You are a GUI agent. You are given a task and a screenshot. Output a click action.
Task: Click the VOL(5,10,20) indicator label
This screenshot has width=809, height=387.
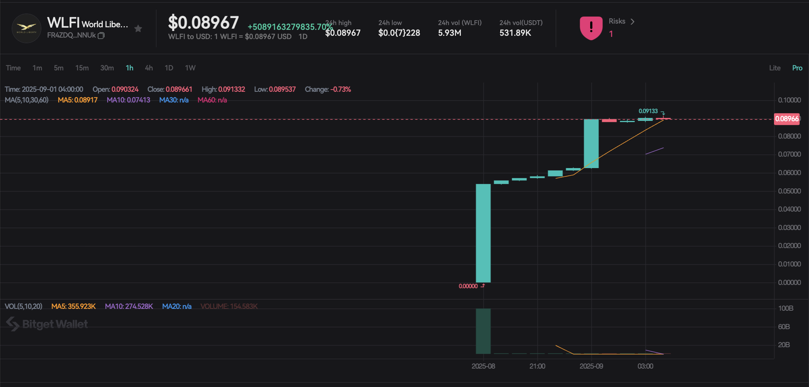coord(23,306)
